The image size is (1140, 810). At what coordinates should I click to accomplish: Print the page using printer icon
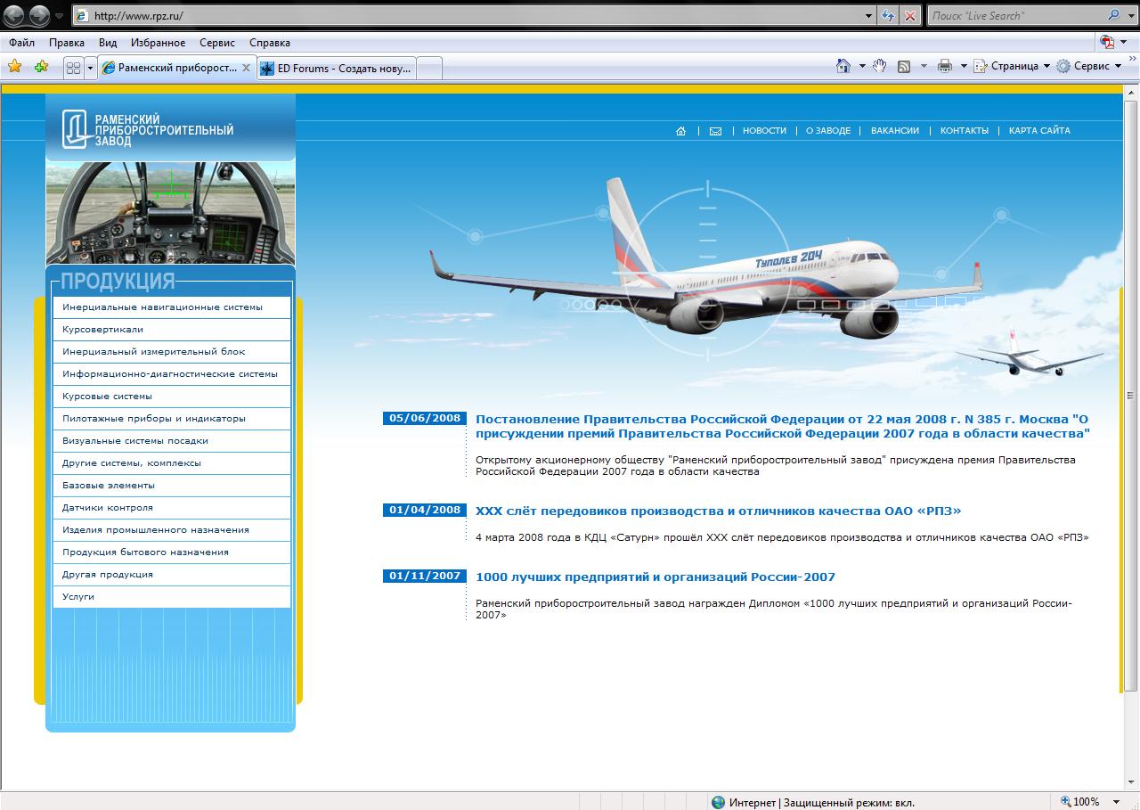945,67
